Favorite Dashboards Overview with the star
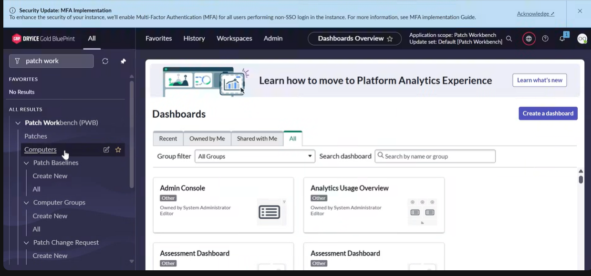This screenshot has height=276, width=591. [x=390, y=39]
